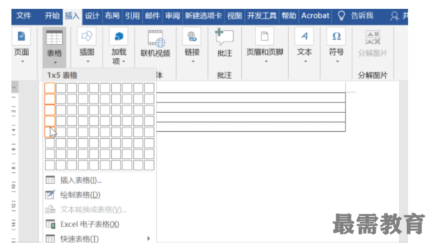The height and width of the screenshot is (249, 429).
Task: Click the 插入表格 menu icon
Action: [x=50, y=180]
